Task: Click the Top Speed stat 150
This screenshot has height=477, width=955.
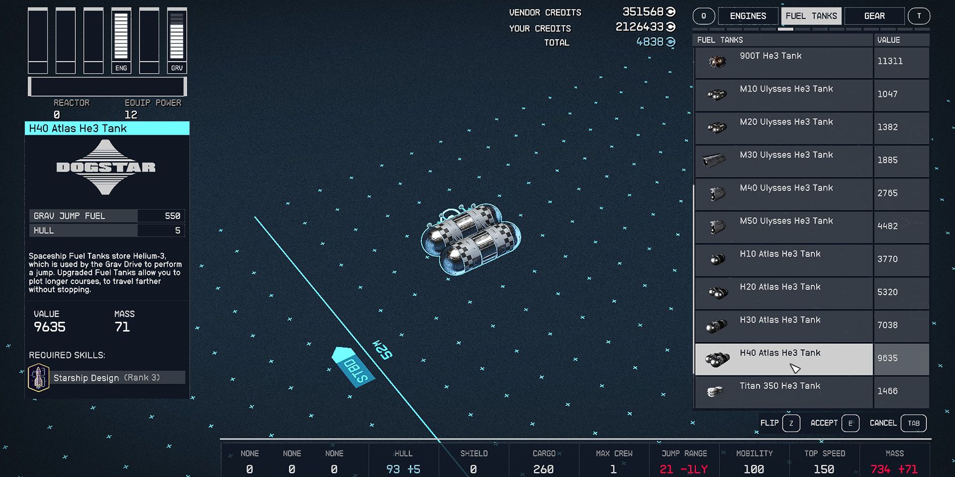Action: click(824, 461)
